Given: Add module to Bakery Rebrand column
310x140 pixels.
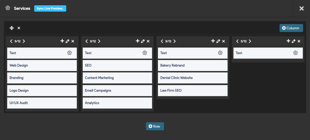Looking at the screenshot, I should [213, 41].
